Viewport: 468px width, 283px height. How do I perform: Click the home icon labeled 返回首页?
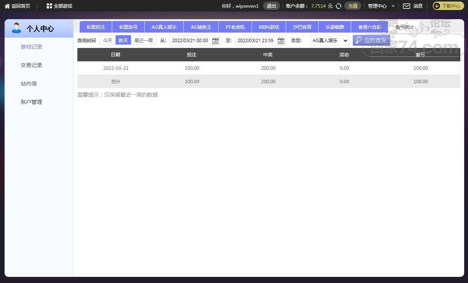click(x=7, y=6)
